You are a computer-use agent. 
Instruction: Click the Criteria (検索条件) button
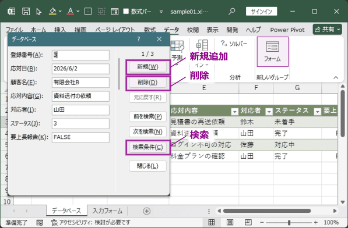click(x=147, y=147)
